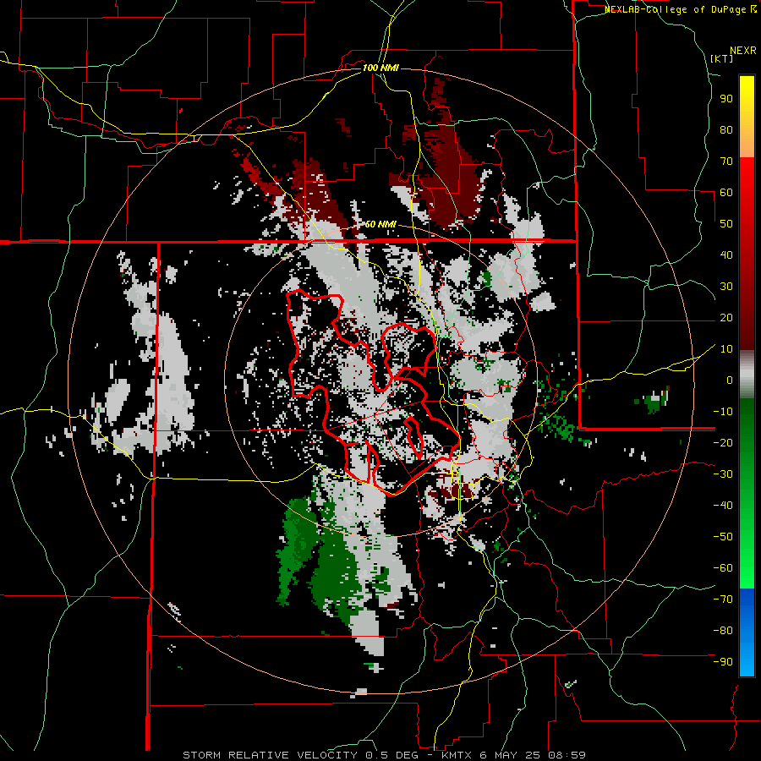Select the -60 scale value
The width and height of the screenshot is (761, 761).
pos(723,568)
